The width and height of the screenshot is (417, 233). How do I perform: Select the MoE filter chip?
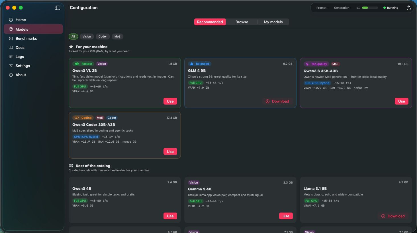pos(117,37)
